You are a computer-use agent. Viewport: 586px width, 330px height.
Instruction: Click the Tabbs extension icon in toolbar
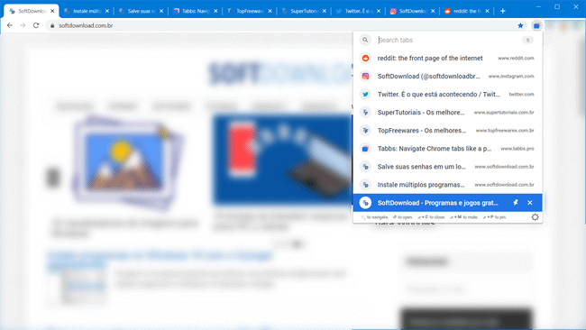coord(536,25)
